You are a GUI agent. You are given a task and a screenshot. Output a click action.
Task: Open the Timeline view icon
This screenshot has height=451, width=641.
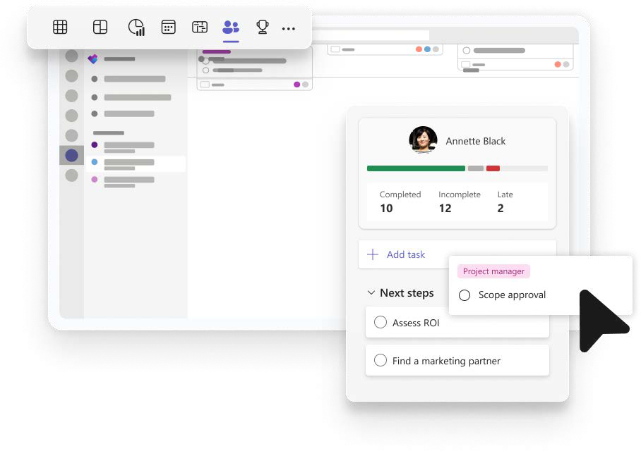point(200,27)
